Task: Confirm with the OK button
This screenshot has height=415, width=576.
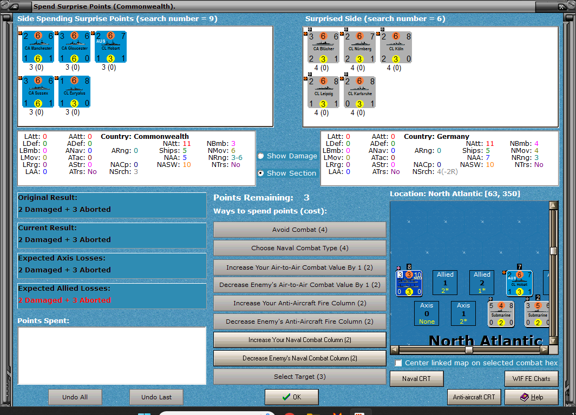Action: click(292, 397)
